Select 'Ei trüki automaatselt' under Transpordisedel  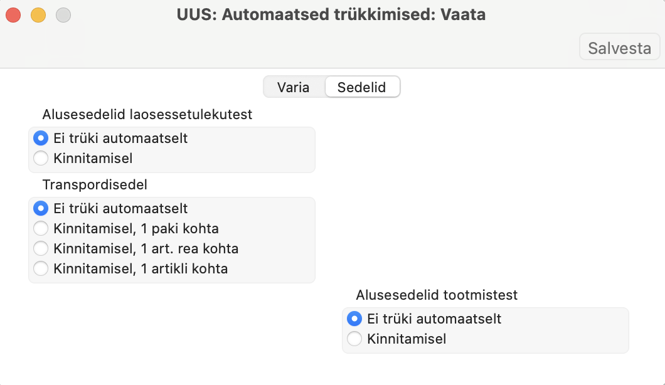(41, 208)
